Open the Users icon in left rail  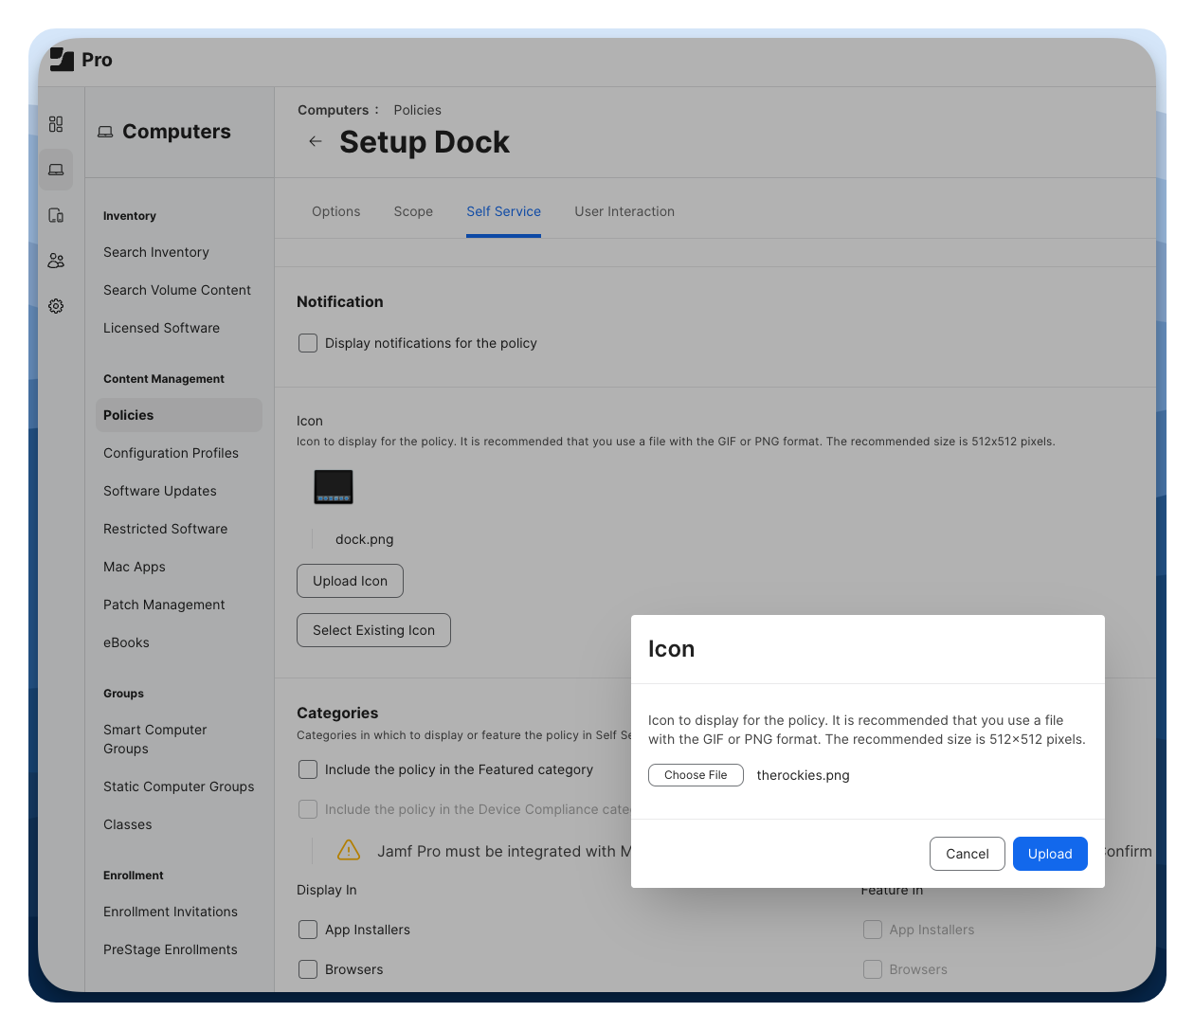(x=56, y=261)
